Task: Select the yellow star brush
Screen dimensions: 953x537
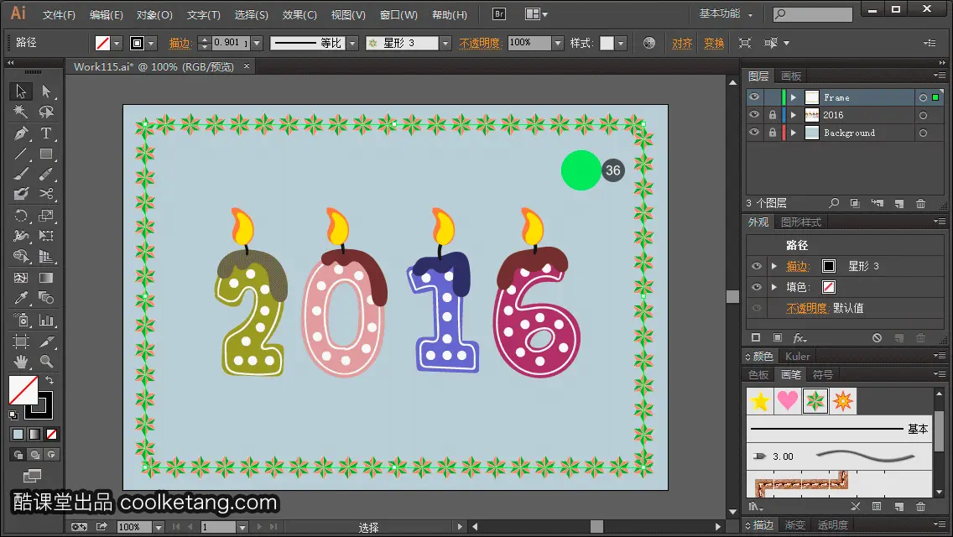Action: coord(760,401)
